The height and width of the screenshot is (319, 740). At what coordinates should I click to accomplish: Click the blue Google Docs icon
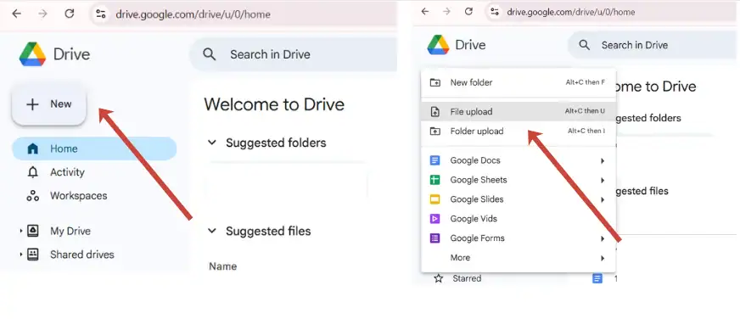point(434,160)
